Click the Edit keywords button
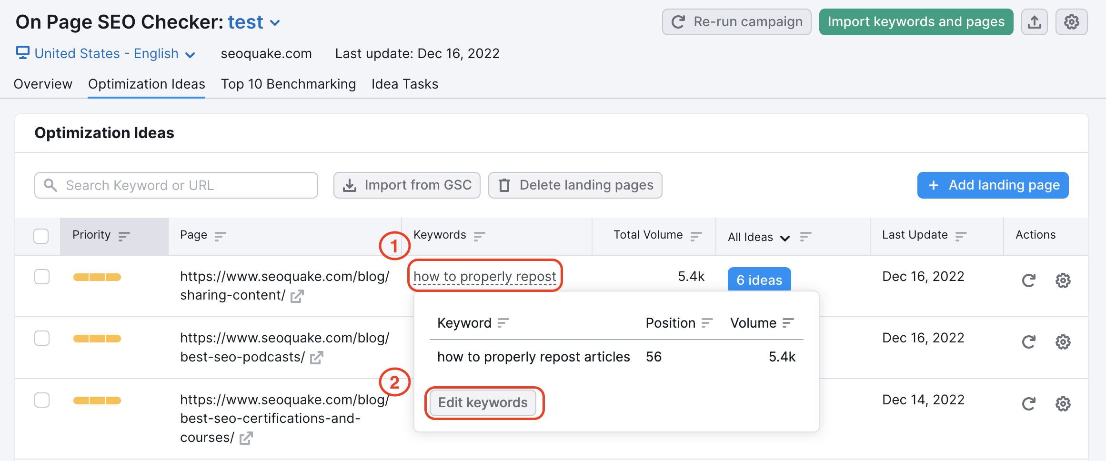The image size is (1106, 461). coord(483,402)
